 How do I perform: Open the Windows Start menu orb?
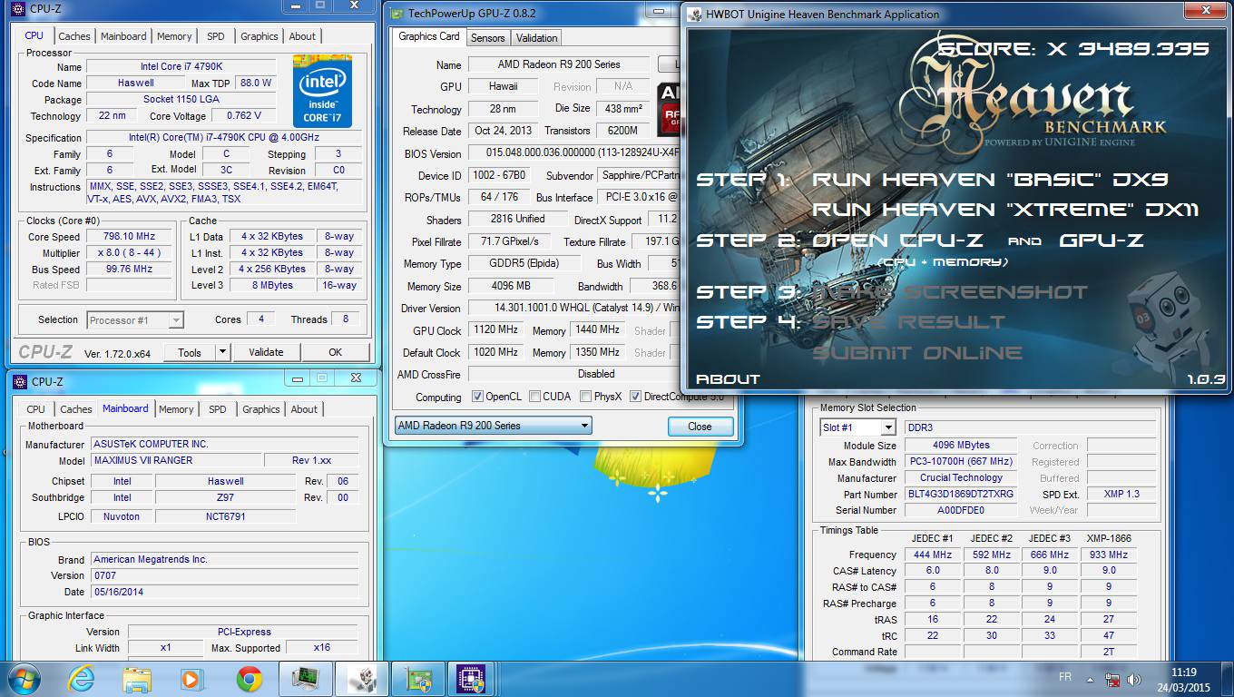point(23,678)
